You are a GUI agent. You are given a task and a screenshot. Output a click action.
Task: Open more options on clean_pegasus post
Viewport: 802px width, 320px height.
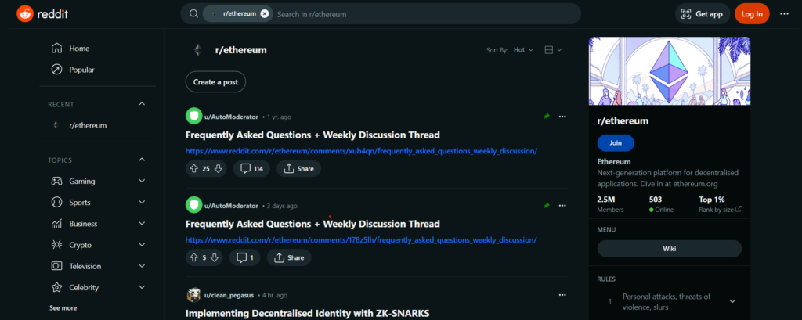click(562, 295)
